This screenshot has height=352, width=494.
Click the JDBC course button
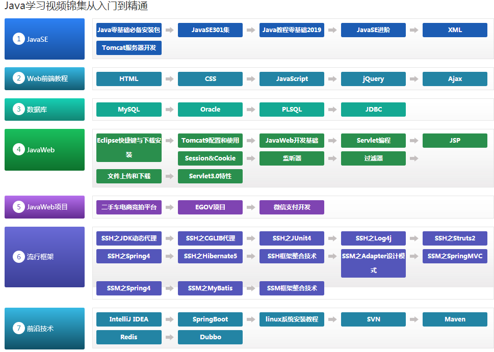(x=373, y=109)
